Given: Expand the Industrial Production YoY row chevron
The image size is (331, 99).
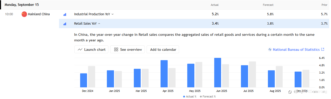Looking at the screenshot, I should point(112,14).
